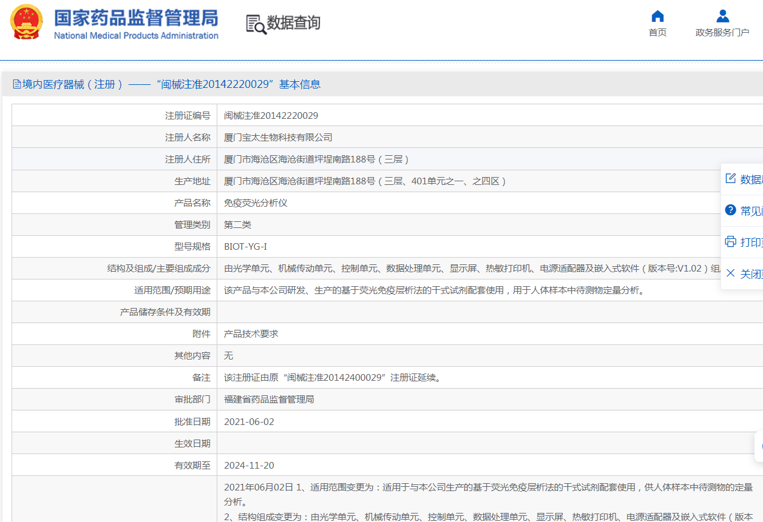Select registration number 闽械注准20142220029 value cell
Screen dimensions: 763x522
[x=271, y=116]
